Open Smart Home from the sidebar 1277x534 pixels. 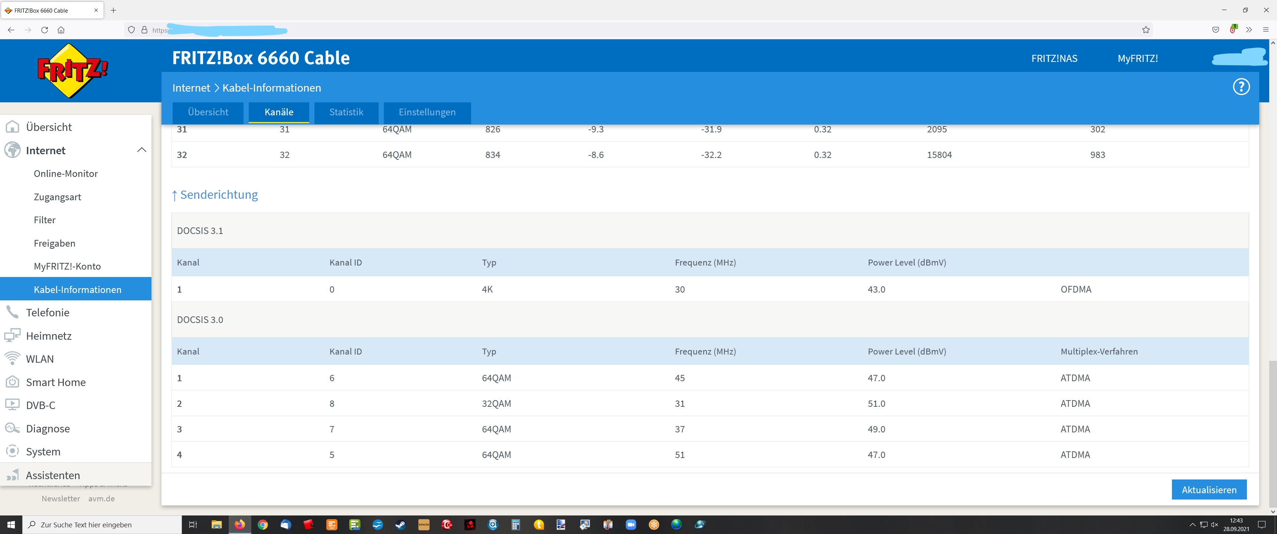(56, 382)
